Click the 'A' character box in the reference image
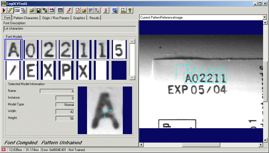 [188, 78]
